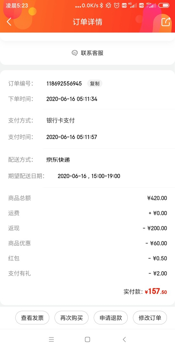
Task: Select the order number 118692556945
Action: 64,84
